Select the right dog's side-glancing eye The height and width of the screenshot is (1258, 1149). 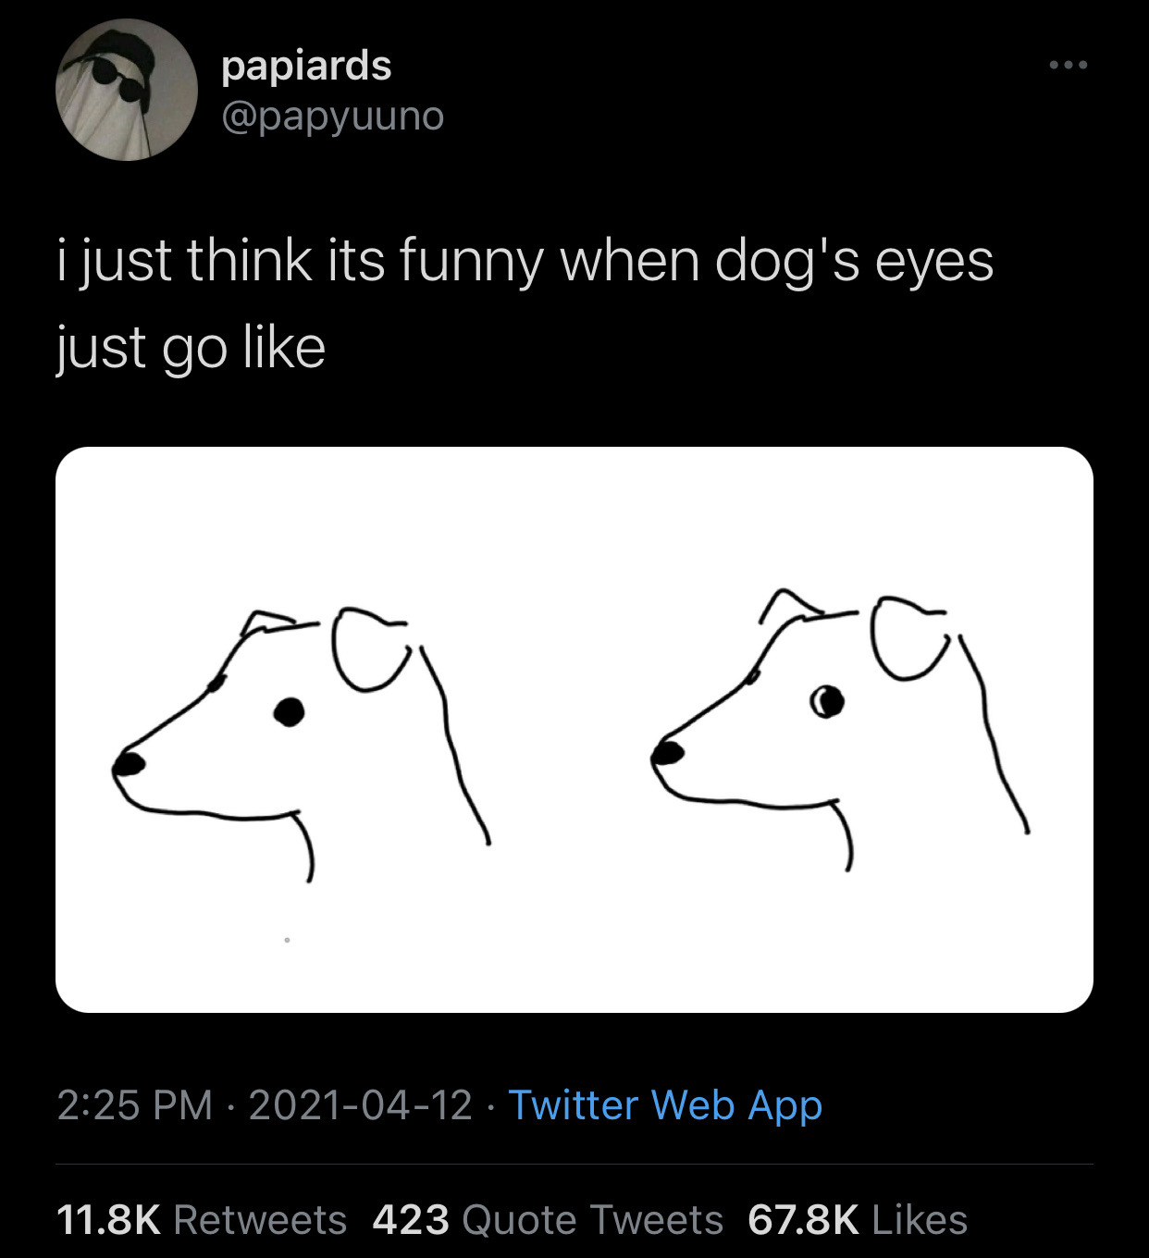point(826,701)
